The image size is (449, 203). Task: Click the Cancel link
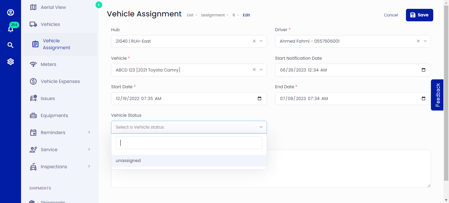point(391,15)
